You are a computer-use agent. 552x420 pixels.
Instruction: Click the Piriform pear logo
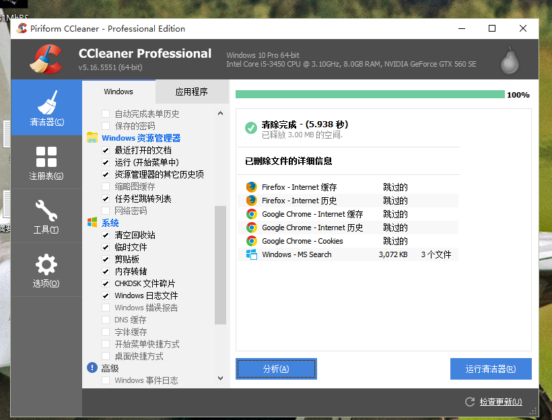coord(510,60)
